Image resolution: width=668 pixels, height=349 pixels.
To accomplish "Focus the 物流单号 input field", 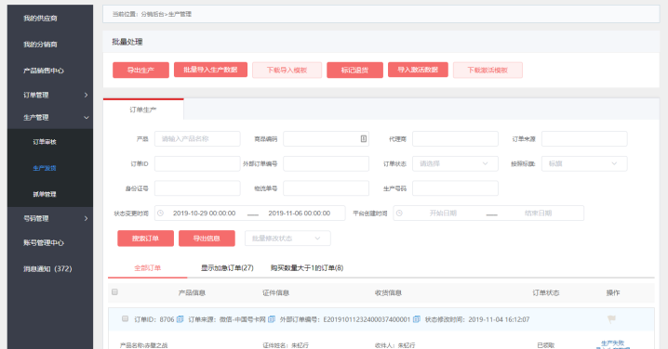I will (x=326, y=188).
